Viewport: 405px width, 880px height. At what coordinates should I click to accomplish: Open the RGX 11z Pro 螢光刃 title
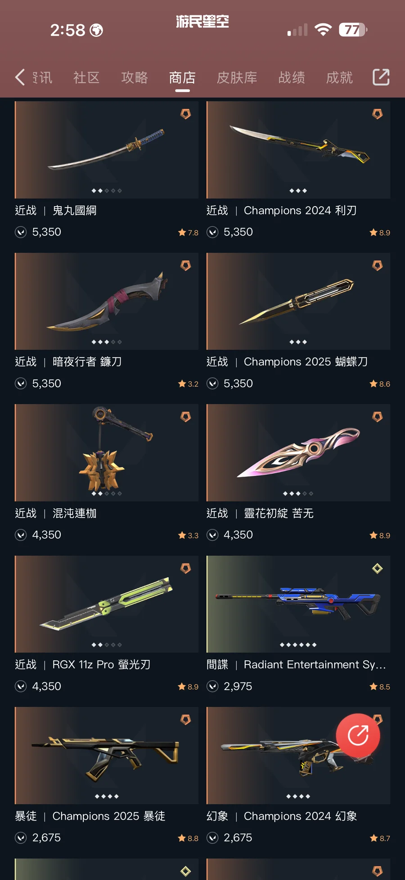tap(101, 664)
